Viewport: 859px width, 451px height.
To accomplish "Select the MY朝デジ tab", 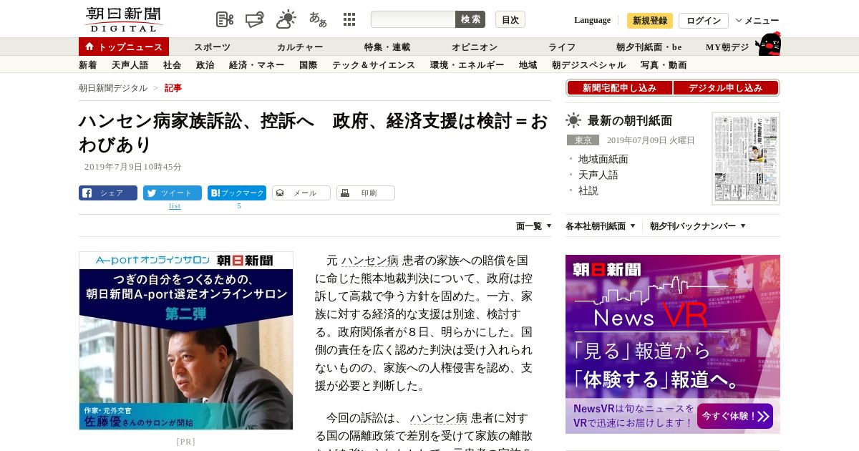I will point(727,47).
